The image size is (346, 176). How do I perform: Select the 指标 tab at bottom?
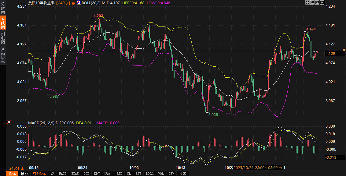tap(12, 174)
